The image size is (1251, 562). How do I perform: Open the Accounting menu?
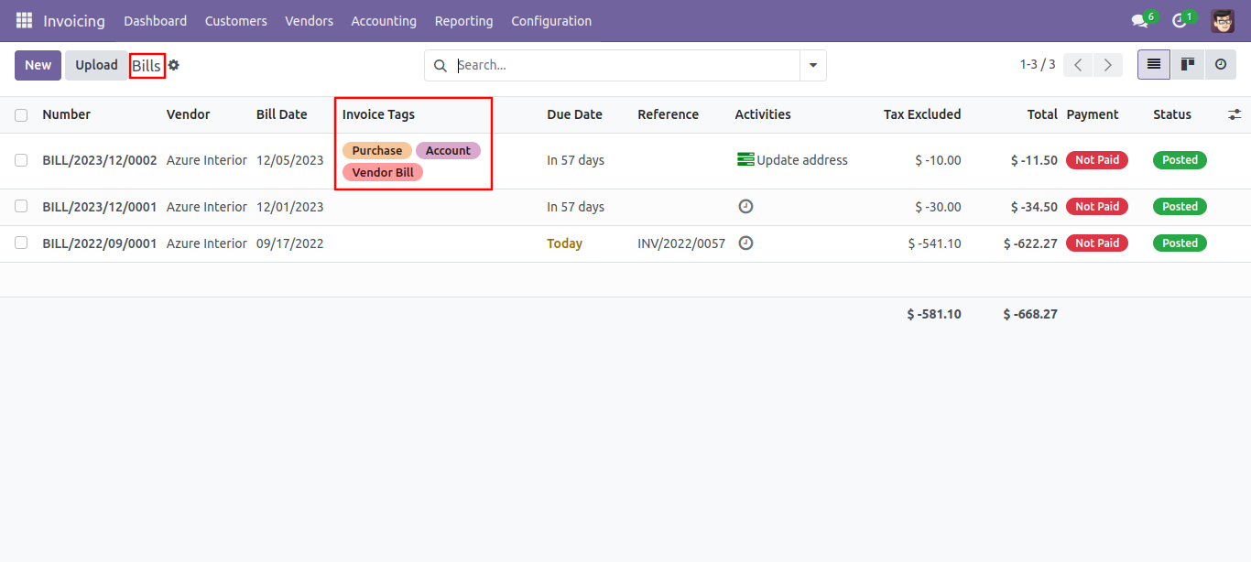(x=384, y=21)
